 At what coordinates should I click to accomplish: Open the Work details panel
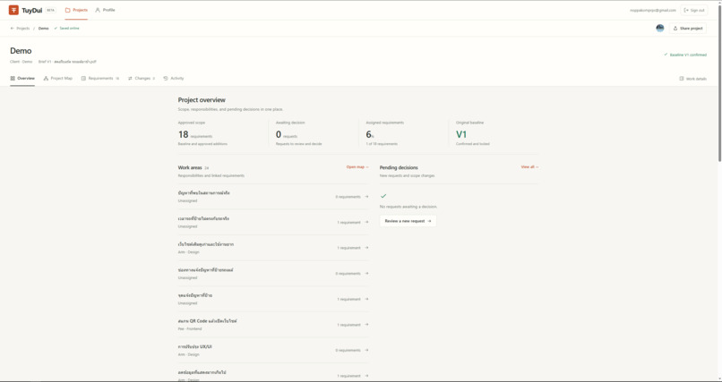coord(692,79)
